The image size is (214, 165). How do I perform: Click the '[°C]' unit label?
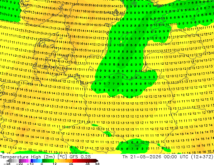[62, 157]
